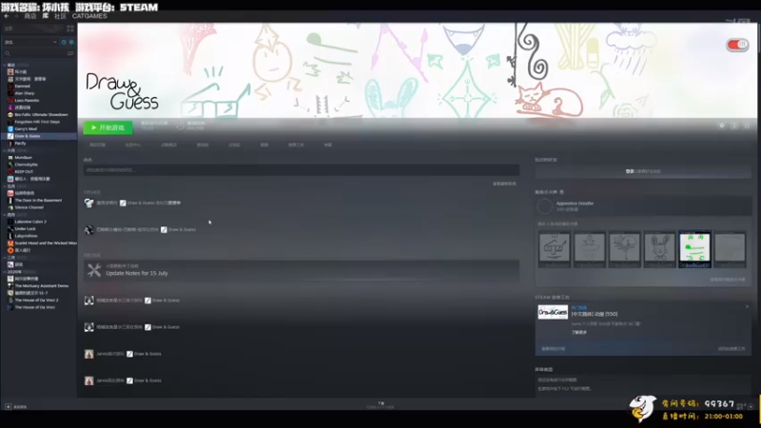This screenshot has width=761, height=428.
Task: Open game settings gear icon
Action: click(722, 126)
